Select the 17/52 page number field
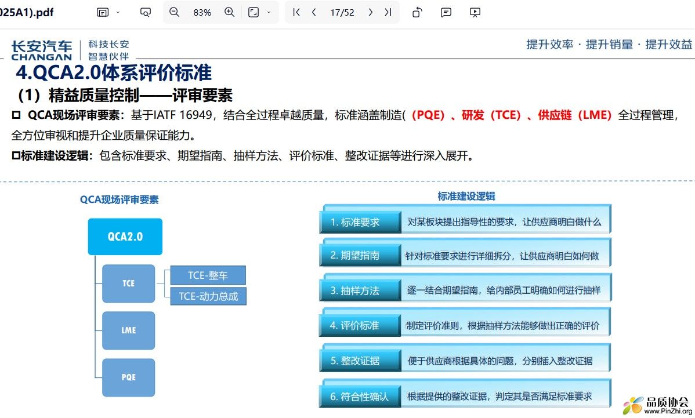695x418 pixels. (x=342, y=12)
